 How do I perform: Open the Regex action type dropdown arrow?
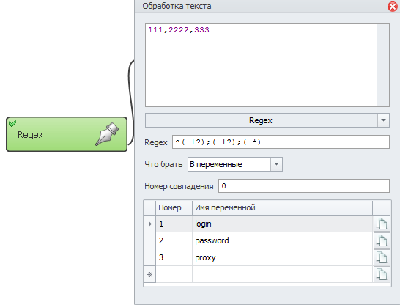[x=383, y=120]
